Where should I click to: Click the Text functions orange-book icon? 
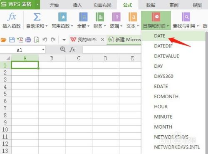tap(133, 17)
